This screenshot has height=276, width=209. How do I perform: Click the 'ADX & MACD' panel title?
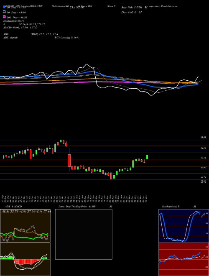point(13,207)
